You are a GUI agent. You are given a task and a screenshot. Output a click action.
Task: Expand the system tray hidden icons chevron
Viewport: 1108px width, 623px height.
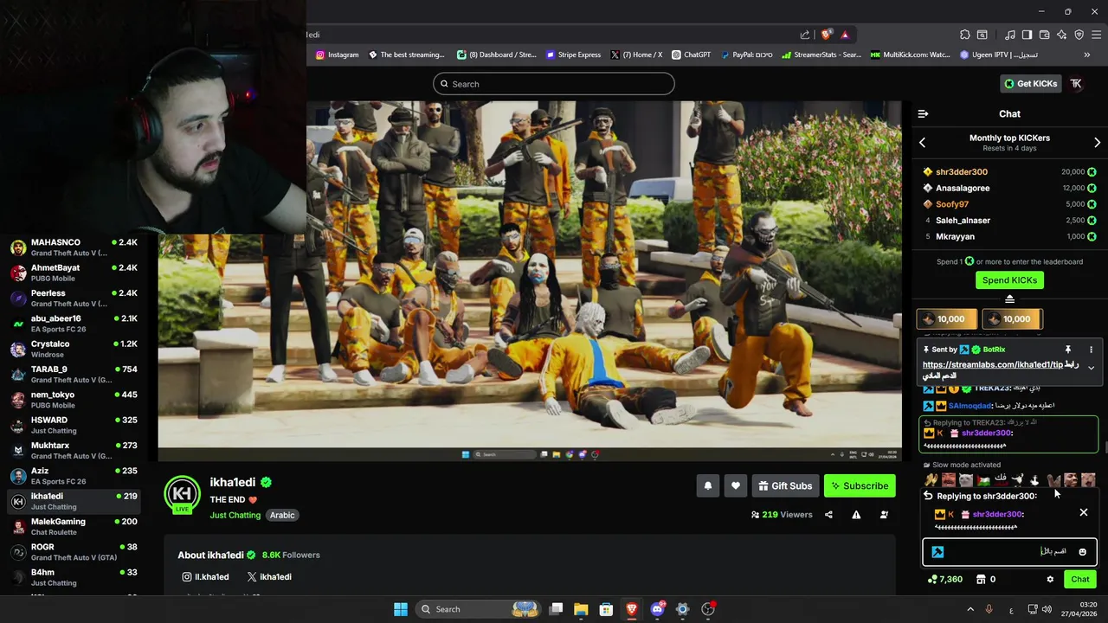point(969,609)
